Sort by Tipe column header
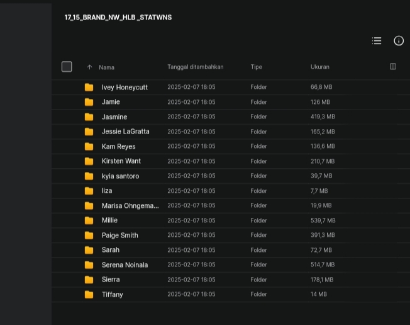The height and width of the screenshot is (325, 410). pyautogui.click(x=257, y=67)
